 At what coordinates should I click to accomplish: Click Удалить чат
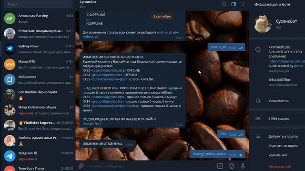[x=278, y=155]
